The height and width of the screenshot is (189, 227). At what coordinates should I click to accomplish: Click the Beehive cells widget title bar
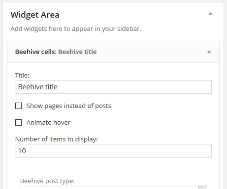click(x=113, y=52)
